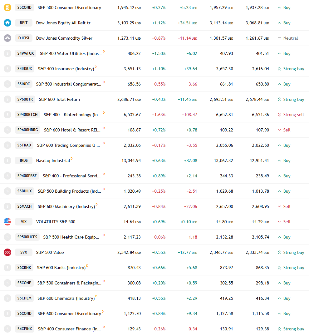Image resolution: width=309 pixels, height=336 pixels.
Task: Click the Sell rating for VIX
Action: (284, 222)
